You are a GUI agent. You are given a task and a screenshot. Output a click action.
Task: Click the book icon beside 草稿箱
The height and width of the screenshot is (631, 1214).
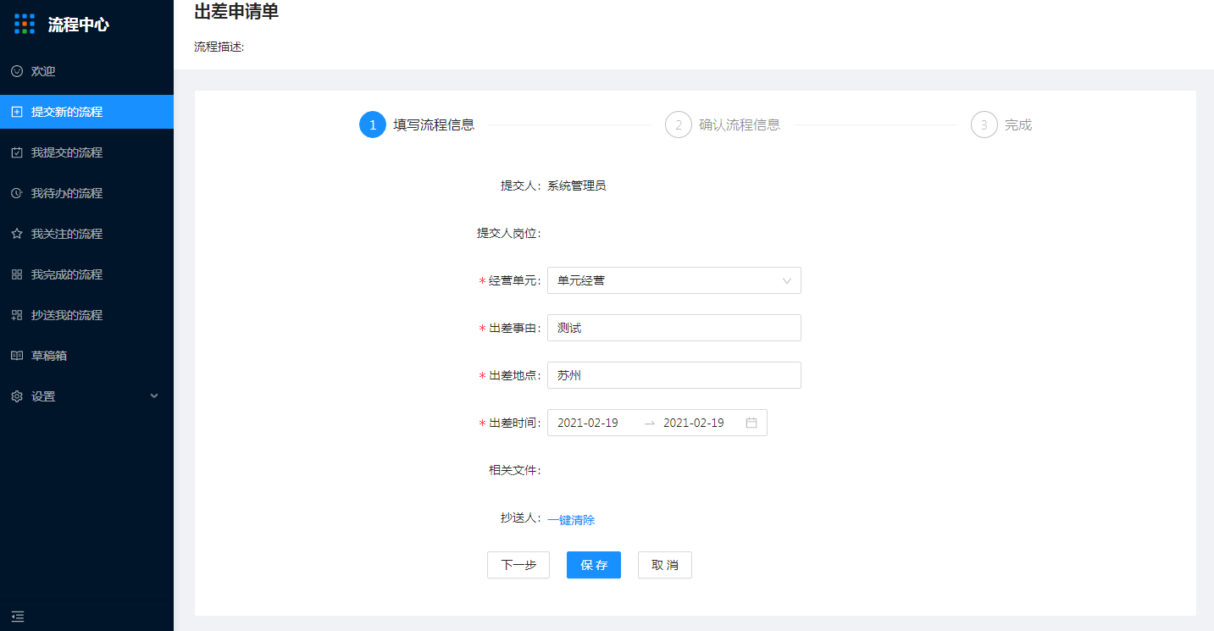coord(17,356)
